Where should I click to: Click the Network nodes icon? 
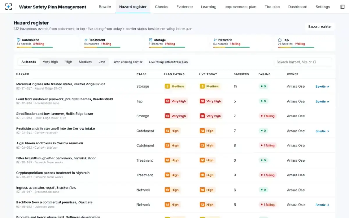pyautogui.click(x=215, y=40)
